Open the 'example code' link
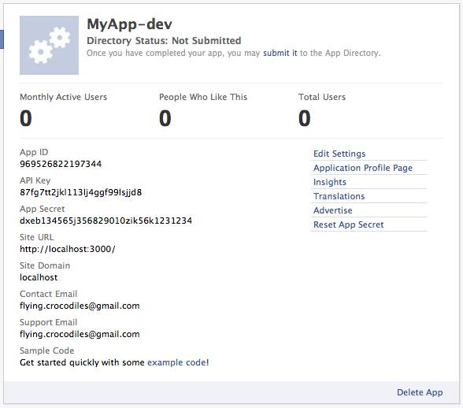Screen dimensions: 463x408 click(x=177, y=362)
